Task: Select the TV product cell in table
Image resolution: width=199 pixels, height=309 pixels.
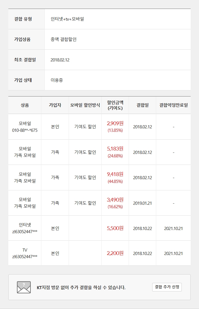Action: click(25, 253)
